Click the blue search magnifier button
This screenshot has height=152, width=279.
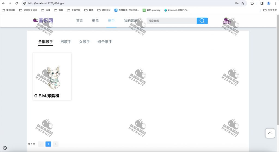click(202, 21)
